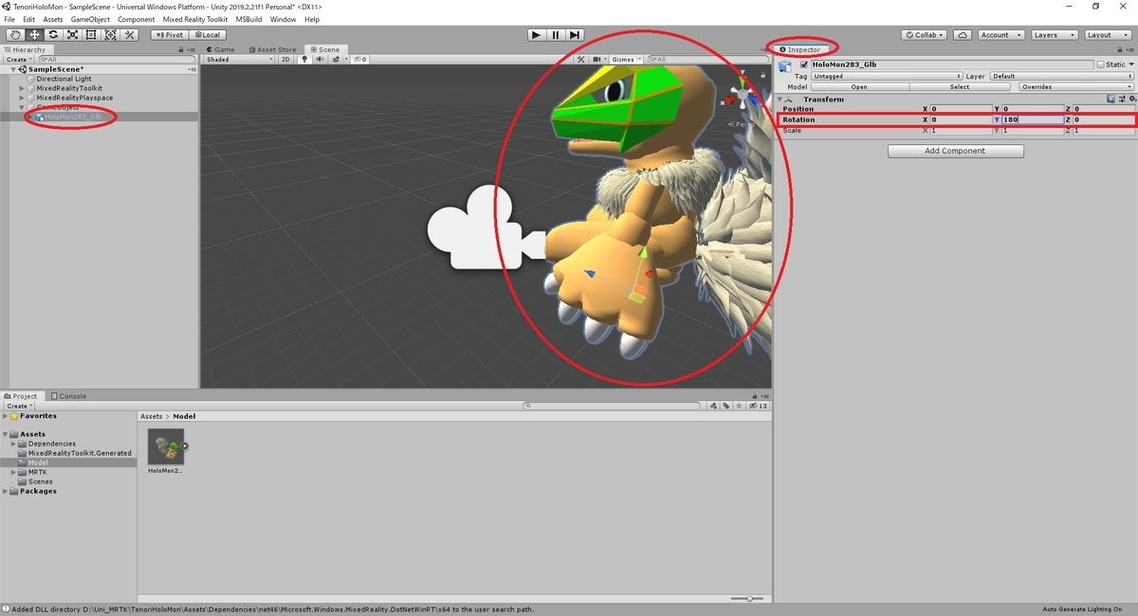Click the lock icon in Hierarchy panel
This screenshot has height=616, width=1138.
tap(182, 49)
